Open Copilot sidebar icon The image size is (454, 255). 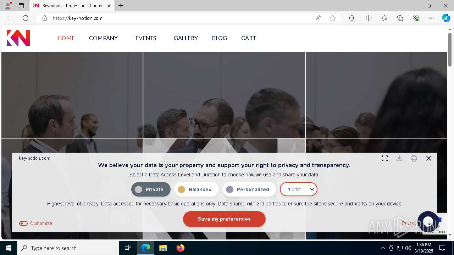(x=446, y=18)
